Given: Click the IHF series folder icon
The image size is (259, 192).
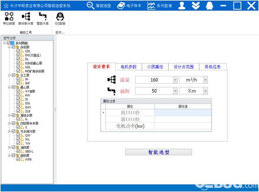Looking at the screenshot, I should [x=22, y=83].
